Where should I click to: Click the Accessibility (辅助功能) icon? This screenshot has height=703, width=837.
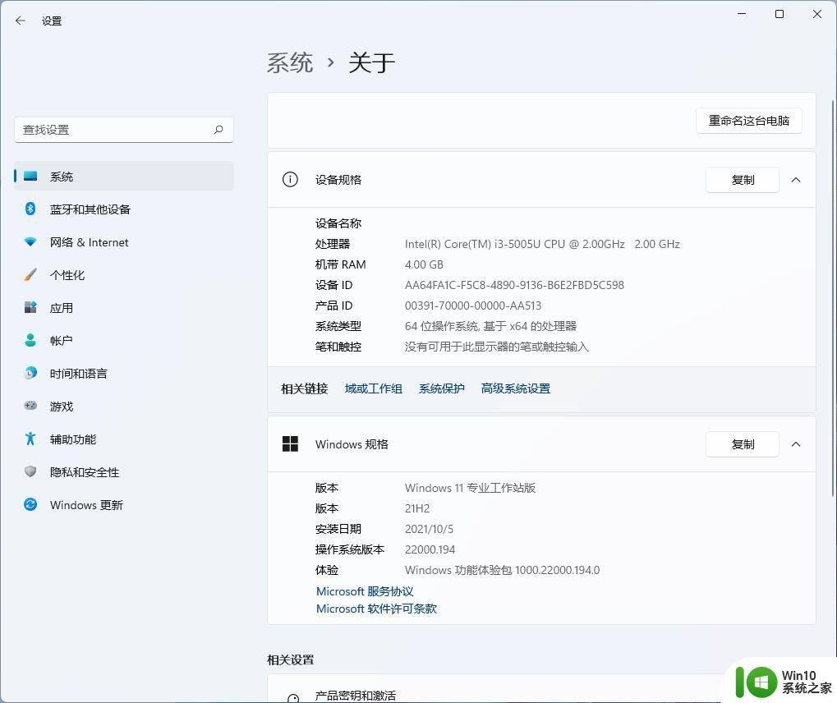point(30,439)
